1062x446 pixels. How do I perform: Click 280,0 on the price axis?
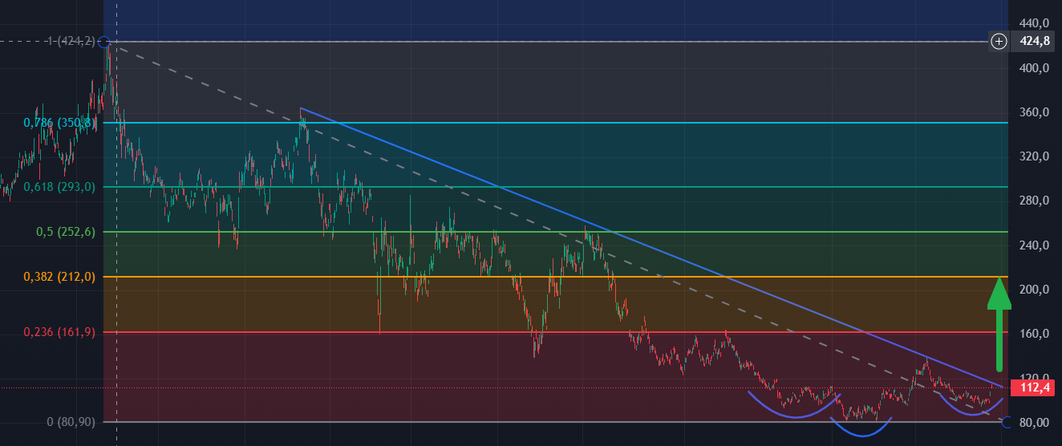coord(1033,201)
